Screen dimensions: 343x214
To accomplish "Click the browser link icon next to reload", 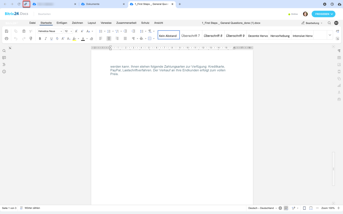I will (26, 4).
